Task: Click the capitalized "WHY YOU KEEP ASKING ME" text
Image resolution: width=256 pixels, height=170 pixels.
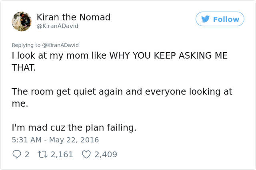Action: click(165, 55)
